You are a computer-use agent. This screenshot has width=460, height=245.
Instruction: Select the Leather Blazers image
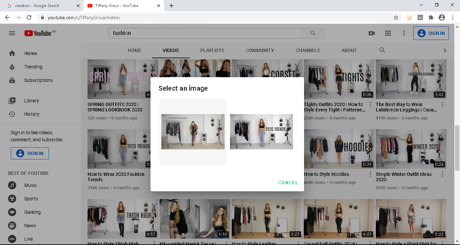point(193,132)
